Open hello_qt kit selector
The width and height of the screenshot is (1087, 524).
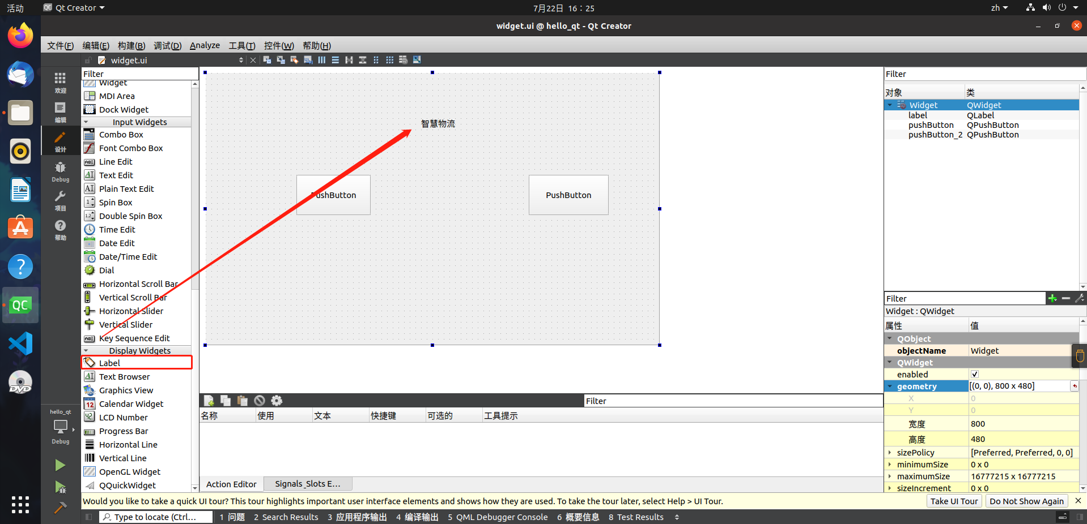click(60, 426)
